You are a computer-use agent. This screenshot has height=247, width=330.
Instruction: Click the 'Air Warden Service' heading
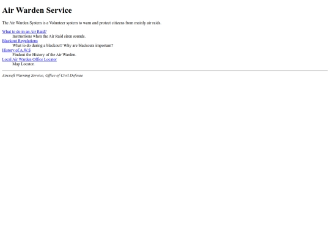(37, 10)
